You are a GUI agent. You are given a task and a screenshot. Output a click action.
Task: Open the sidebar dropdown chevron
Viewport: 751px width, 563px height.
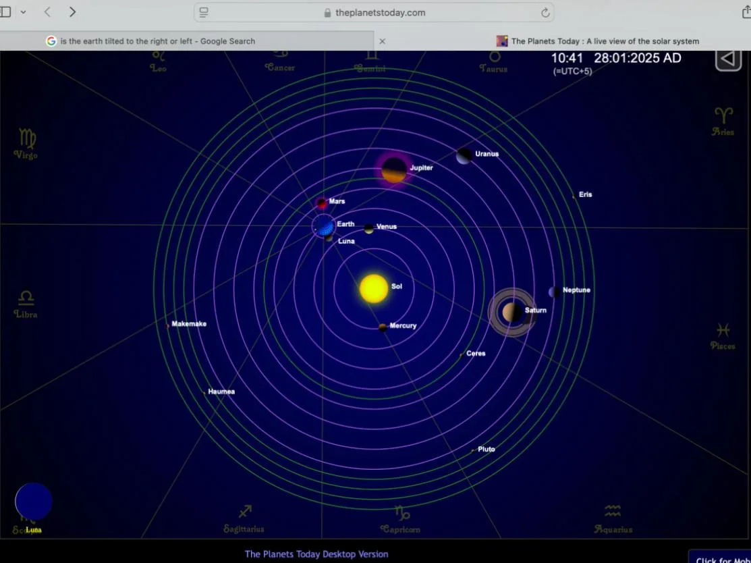point(24,12)
